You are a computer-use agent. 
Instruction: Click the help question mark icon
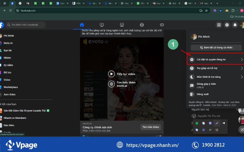192,68
